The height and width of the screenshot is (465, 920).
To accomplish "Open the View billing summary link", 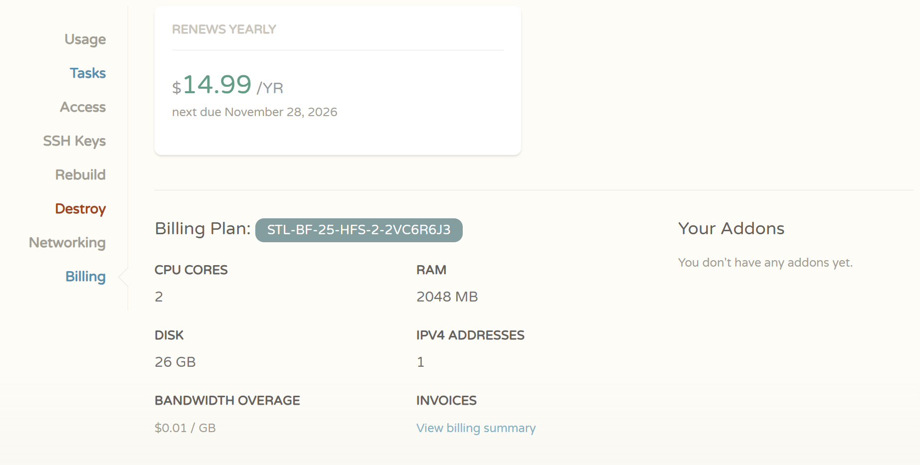I will [476, 428].
